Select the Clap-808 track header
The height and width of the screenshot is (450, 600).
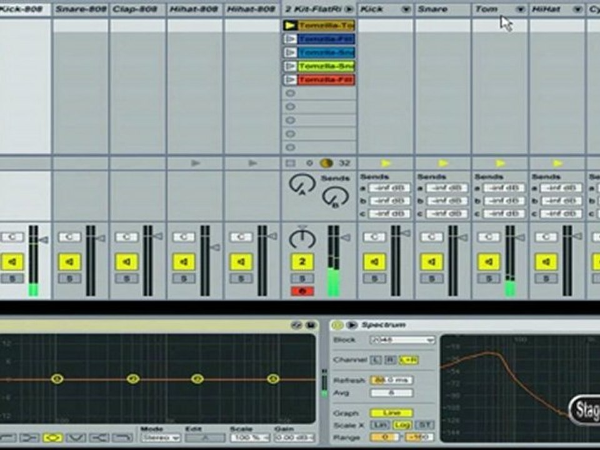137,9
